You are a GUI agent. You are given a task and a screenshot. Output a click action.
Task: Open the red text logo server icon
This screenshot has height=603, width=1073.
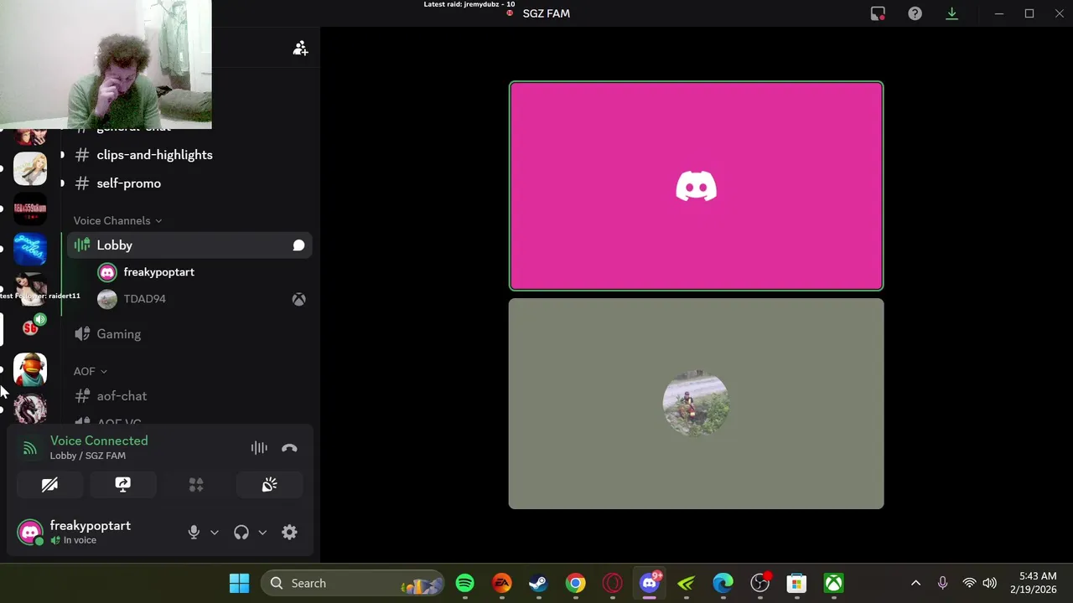tap(30, 209)
